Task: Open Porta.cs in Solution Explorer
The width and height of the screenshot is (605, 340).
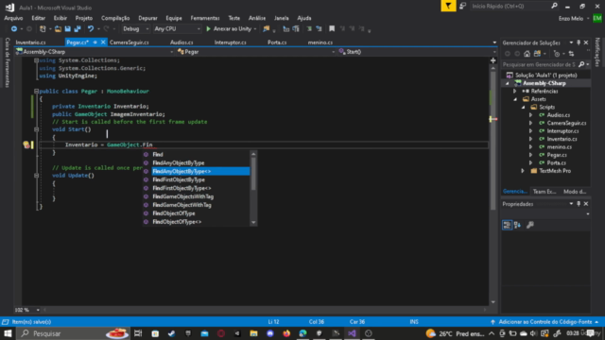Action: coord(557,163)
